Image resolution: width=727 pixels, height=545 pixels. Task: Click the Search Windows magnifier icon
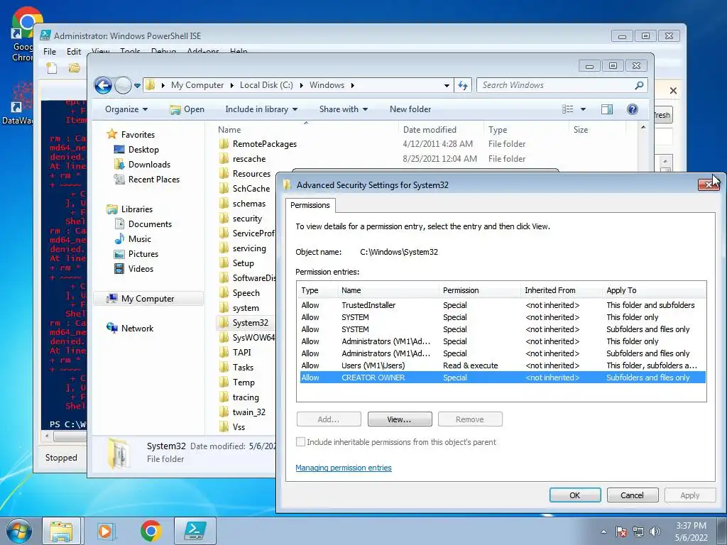point(639,85)
